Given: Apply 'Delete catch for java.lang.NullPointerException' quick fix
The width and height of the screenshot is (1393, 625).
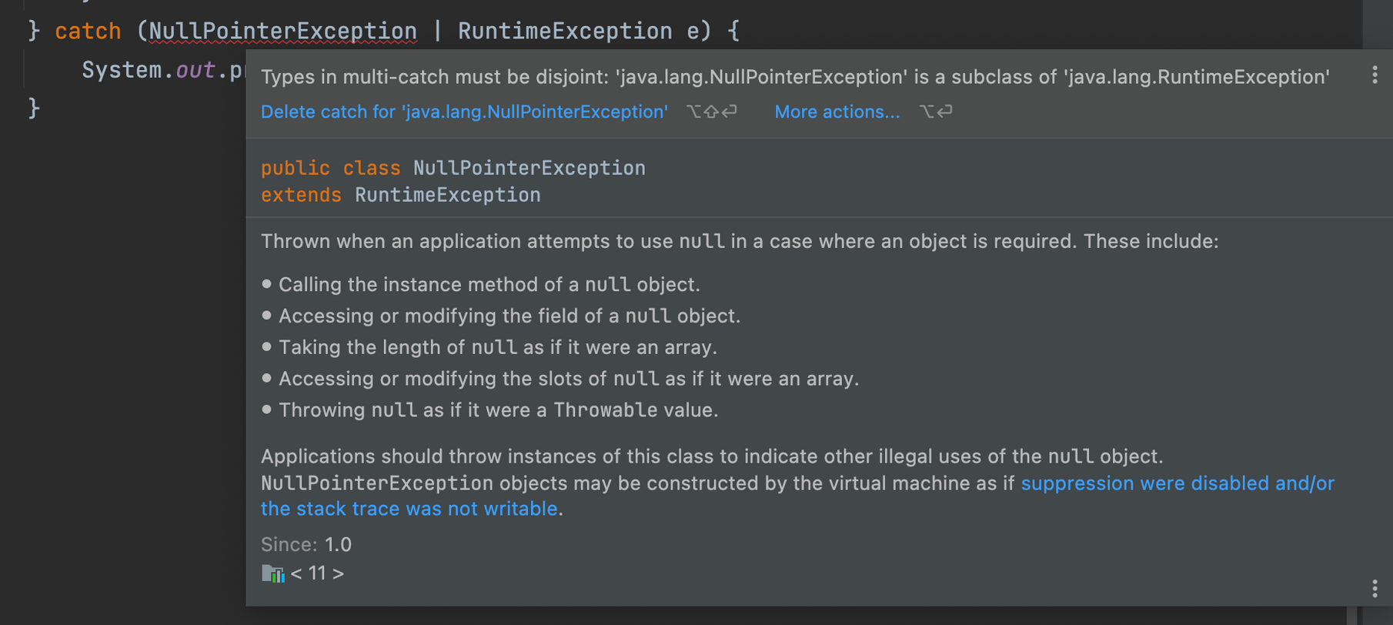Looking at the screenshot, I should [x=464, y=112].
